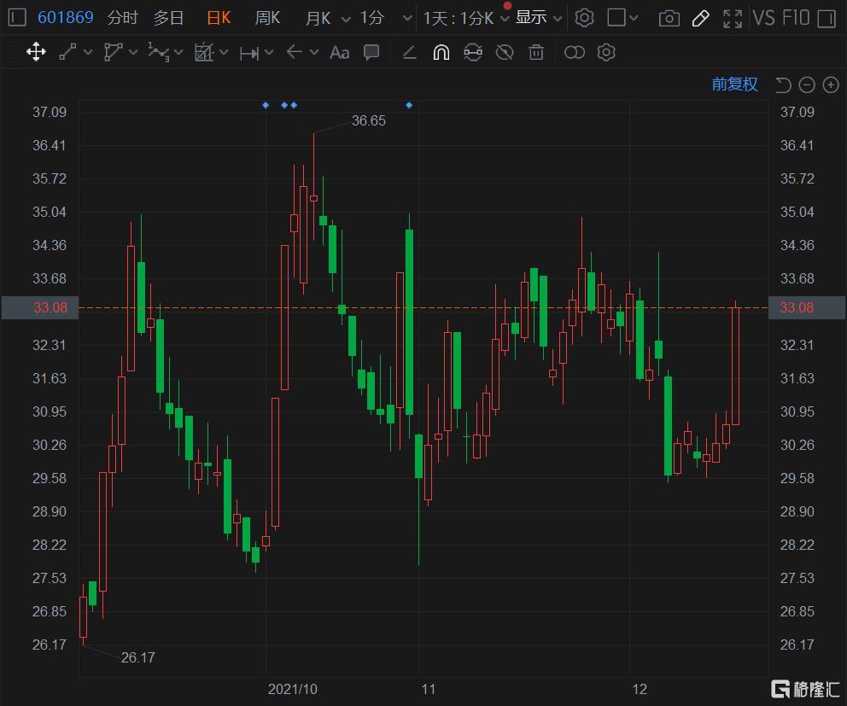Open the drawing toolbar settings gear
Viewport: 847px width, 706px height.
point(606,53)
